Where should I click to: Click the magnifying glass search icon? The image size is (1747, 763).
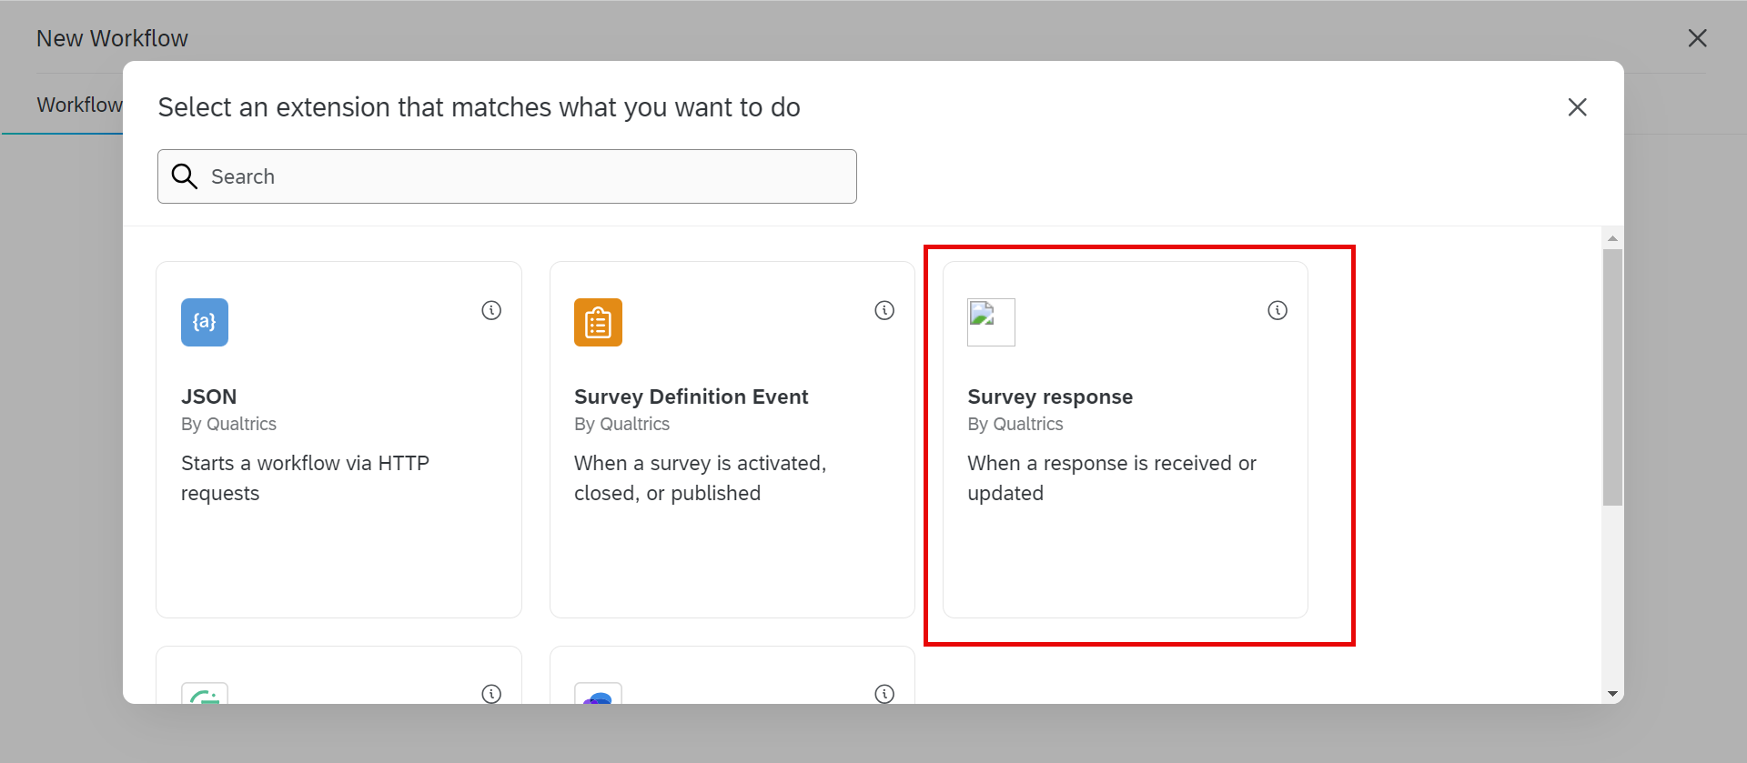click(x=185, y=176)
